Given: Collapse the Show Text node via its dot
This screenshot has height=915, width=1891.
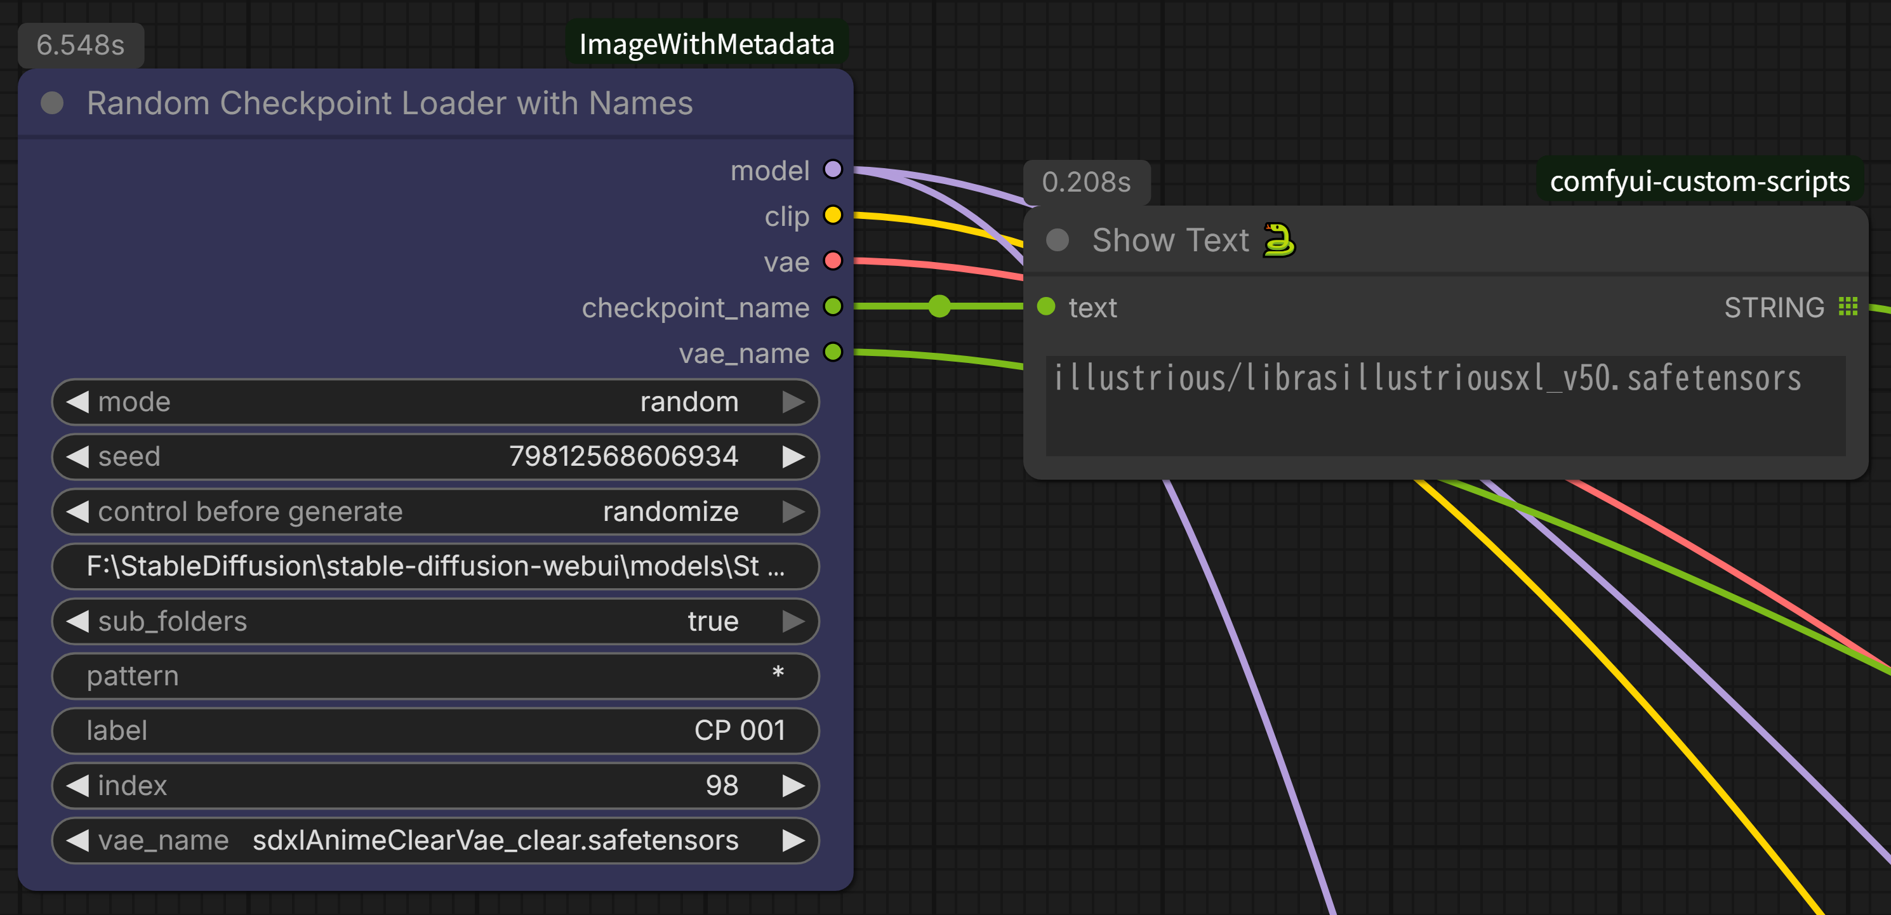Looking at the screenshot, I should pyautogui.click(x=1057, y=240).
